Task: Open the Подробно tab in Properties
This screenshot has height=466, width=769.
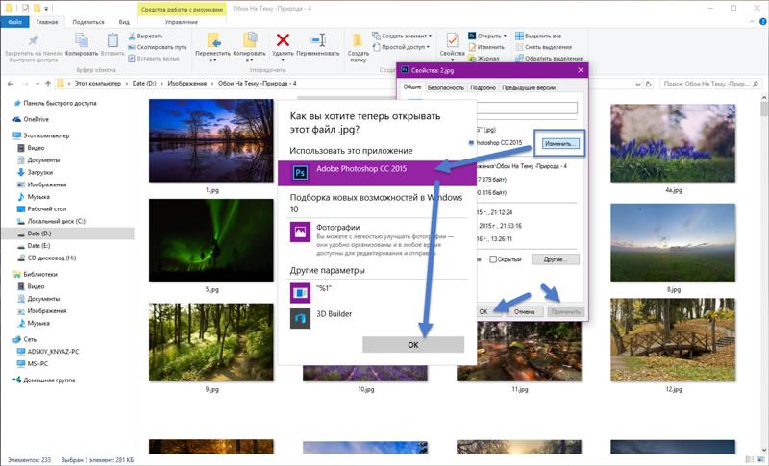Action: click(x=484, y=87)
